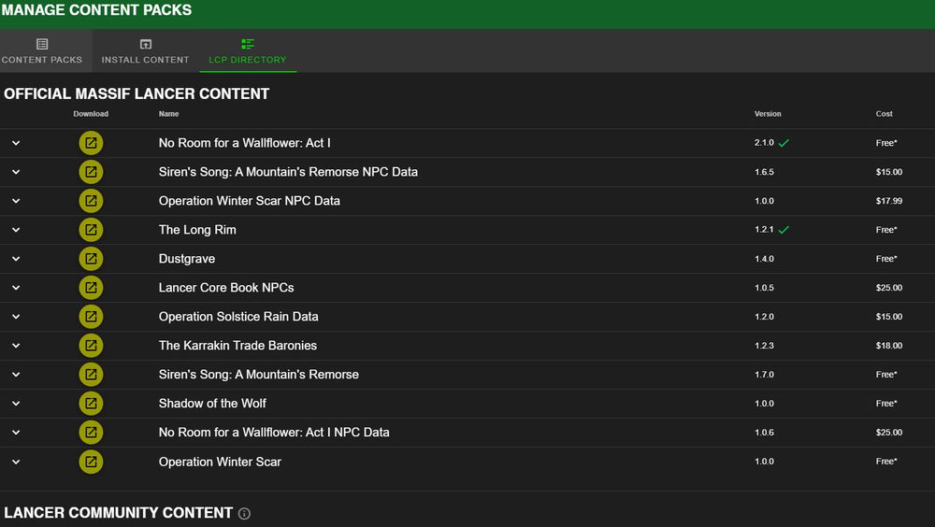Click version 1.4.0 of Dustgrave
The width and height of the screenshot is (935, 527).
click(764, 259)
